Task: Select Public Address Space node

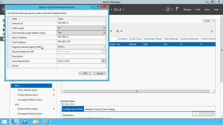Action: pos(27,90)
